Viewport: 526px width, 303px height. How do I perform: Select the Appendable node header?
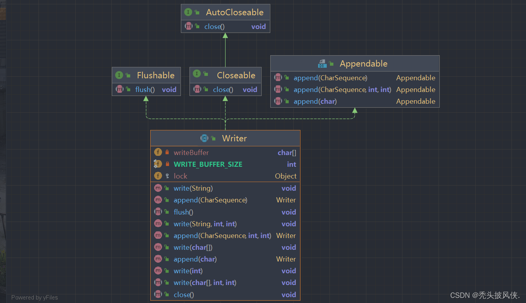coord(355,63)
